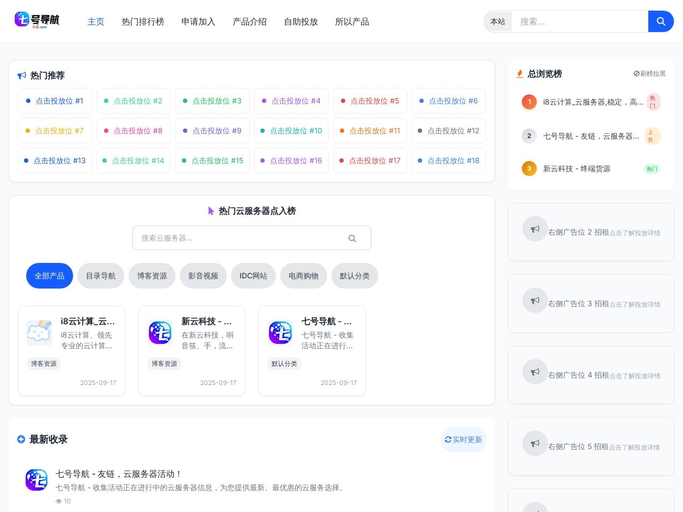This screenshot has height=512, width=683.
Task: Open the 本站 search scope selector
Action: [x=498, y=21]
